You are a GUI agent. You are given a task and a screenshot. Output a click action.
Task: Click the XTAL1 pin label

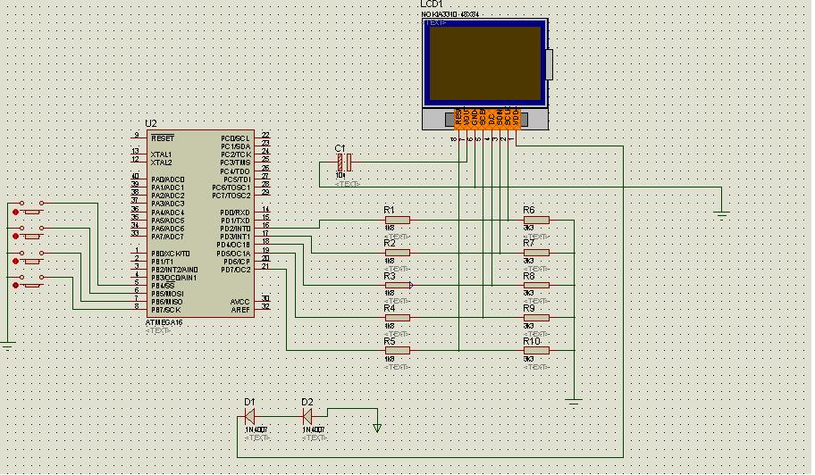click(161, 154)
